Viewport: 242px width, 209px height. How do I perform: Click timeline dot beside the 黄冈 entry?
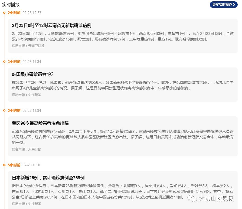tap(4, 110)
